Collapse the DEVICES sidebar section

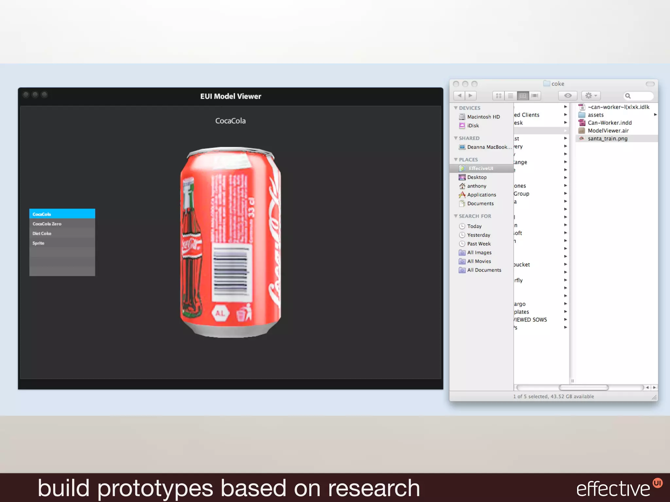[456, 108]
